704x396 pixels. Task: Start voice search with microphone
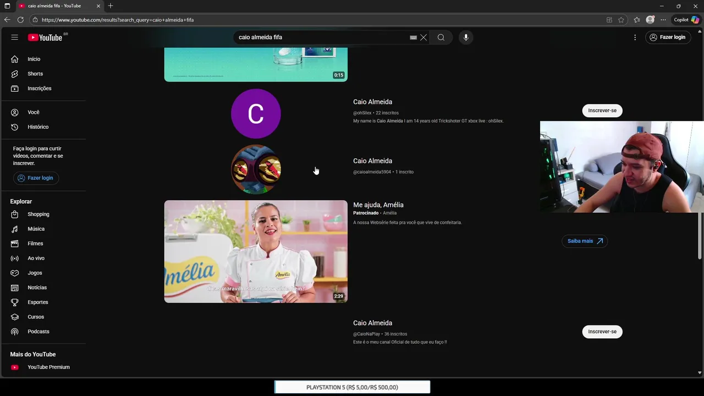click(466, 37)
